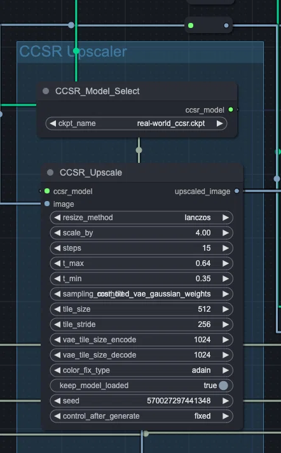Increase t_min with right arrow

[226, 279]
